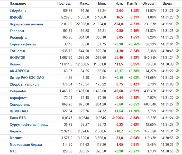Click the clock icon in the Сбербанк (прив.) row

click(177, 84)
